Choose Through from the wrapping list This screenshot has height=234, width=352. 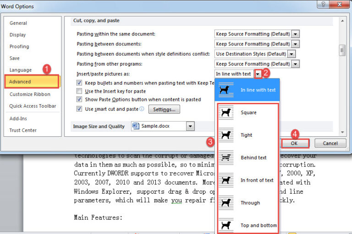coord(248,202)
